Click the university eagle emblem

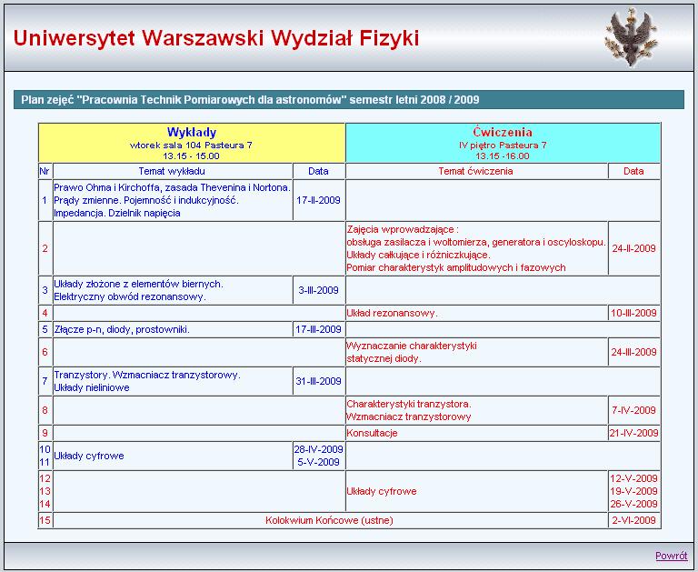(x=631, y=37)
